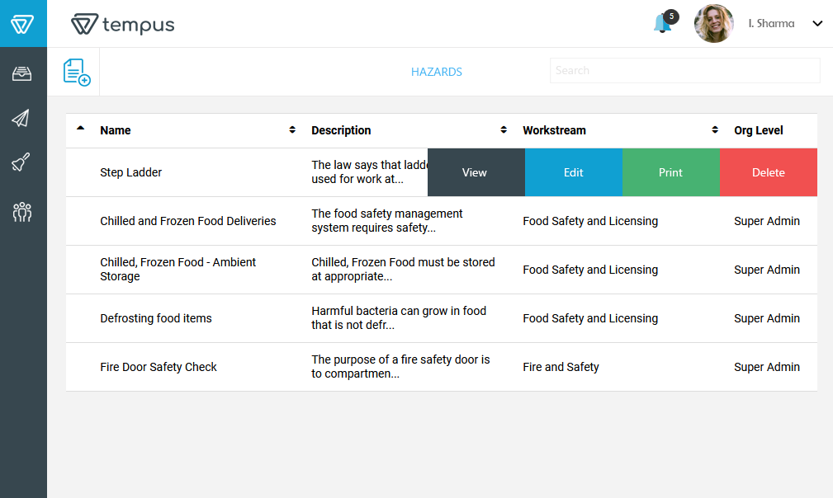This screenshot has width=833, height=498.
Task: Select the brush sidebar icon
Action: [x=21, y=163]
